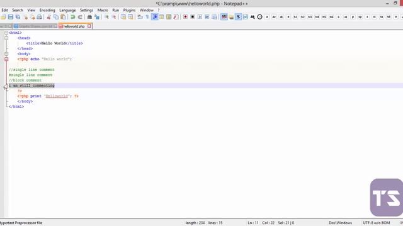The image size is (403, 226).
Task: Open the Edit menu
Action: pyautogui.click(x=4, y=10)
